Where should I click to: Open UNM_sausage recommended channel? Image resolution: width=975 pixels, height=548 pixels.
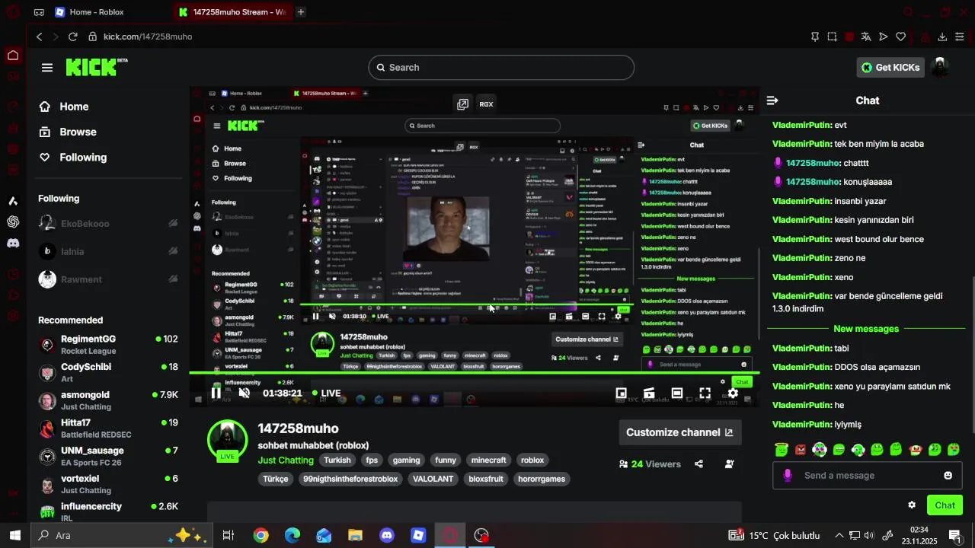108,456
